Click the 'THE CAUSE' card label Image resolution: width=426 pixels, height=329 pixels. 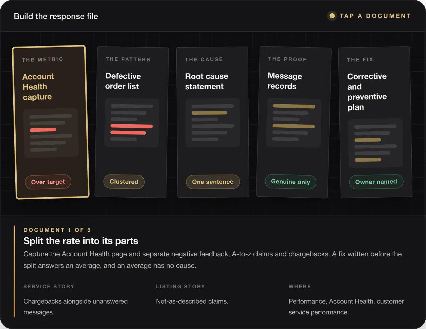(x=204, y=59)
